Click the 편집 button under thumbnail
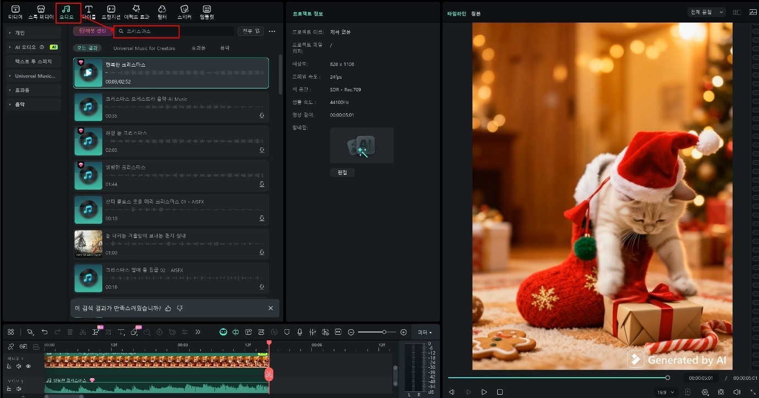 click(x=342, y=173)
